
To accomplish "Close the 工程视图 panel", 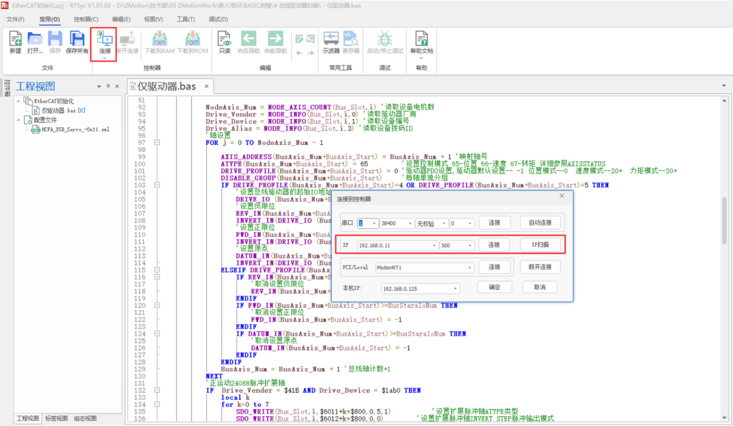I will pyautogui.click(x=117, y=87).
